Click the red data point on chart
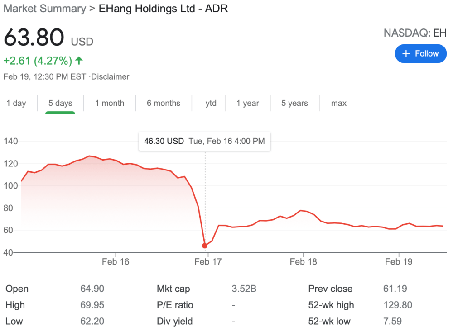The height and width of the screenshot is (336, 453). [205, 246]
